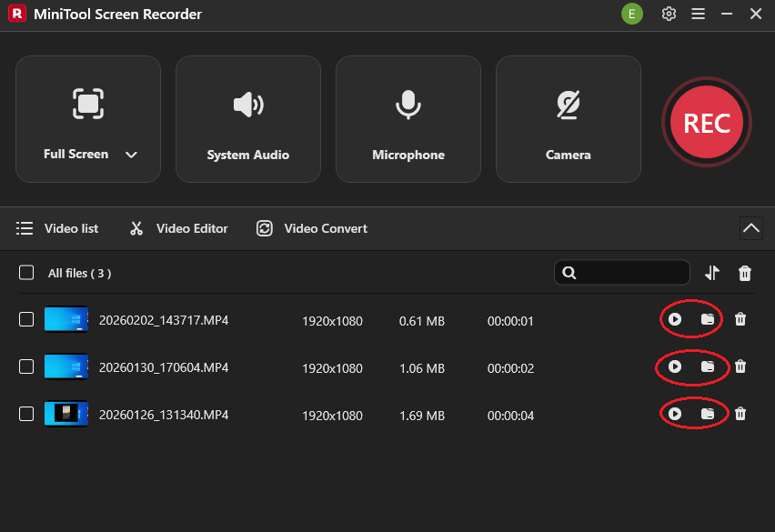775x532 pixels.
Task: Open MiniTool Screen Recorder settings gear
Action: pyautogui.click(x=669, y=14)
